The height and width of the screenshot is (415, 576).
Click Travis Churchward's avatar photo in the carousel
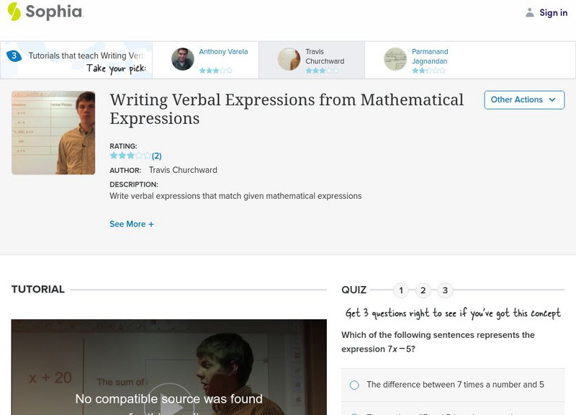coord(290,58)
